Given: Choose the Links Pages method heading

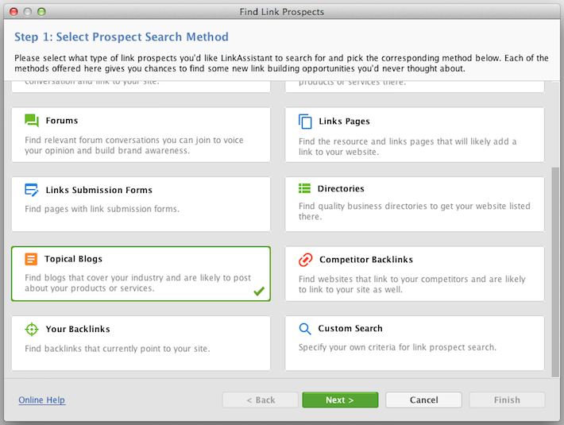Looking at the screenshot, I should (344, 122).
